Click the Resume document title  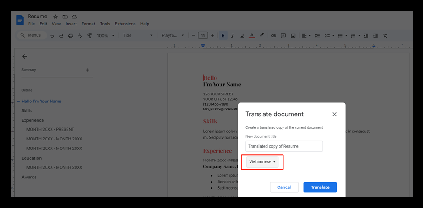(38, 17)
